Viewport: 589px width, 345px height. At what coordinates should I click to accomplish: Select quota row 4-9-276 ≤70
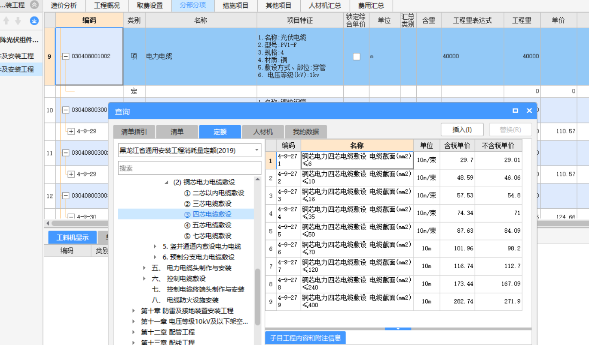[x=394, y=249]
